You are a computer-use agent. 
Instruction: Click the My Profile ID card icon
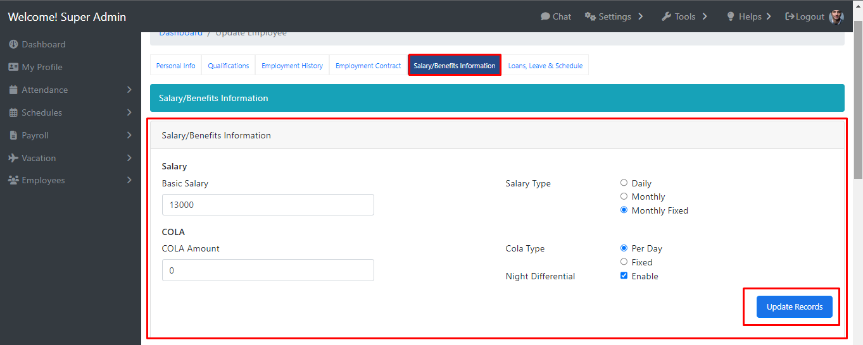(x=13, y=67)
